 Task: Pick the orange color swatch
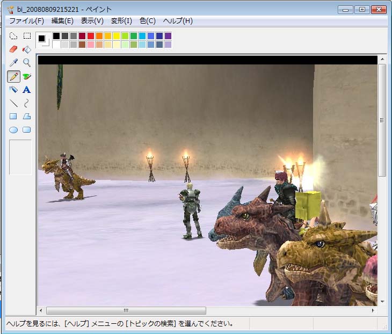click(99, 36)
